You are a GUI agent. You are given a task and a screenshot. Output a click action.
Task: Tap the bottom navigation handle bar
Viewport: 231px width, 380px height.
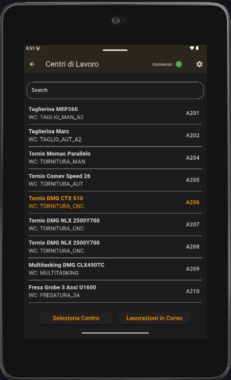(115, 333)
